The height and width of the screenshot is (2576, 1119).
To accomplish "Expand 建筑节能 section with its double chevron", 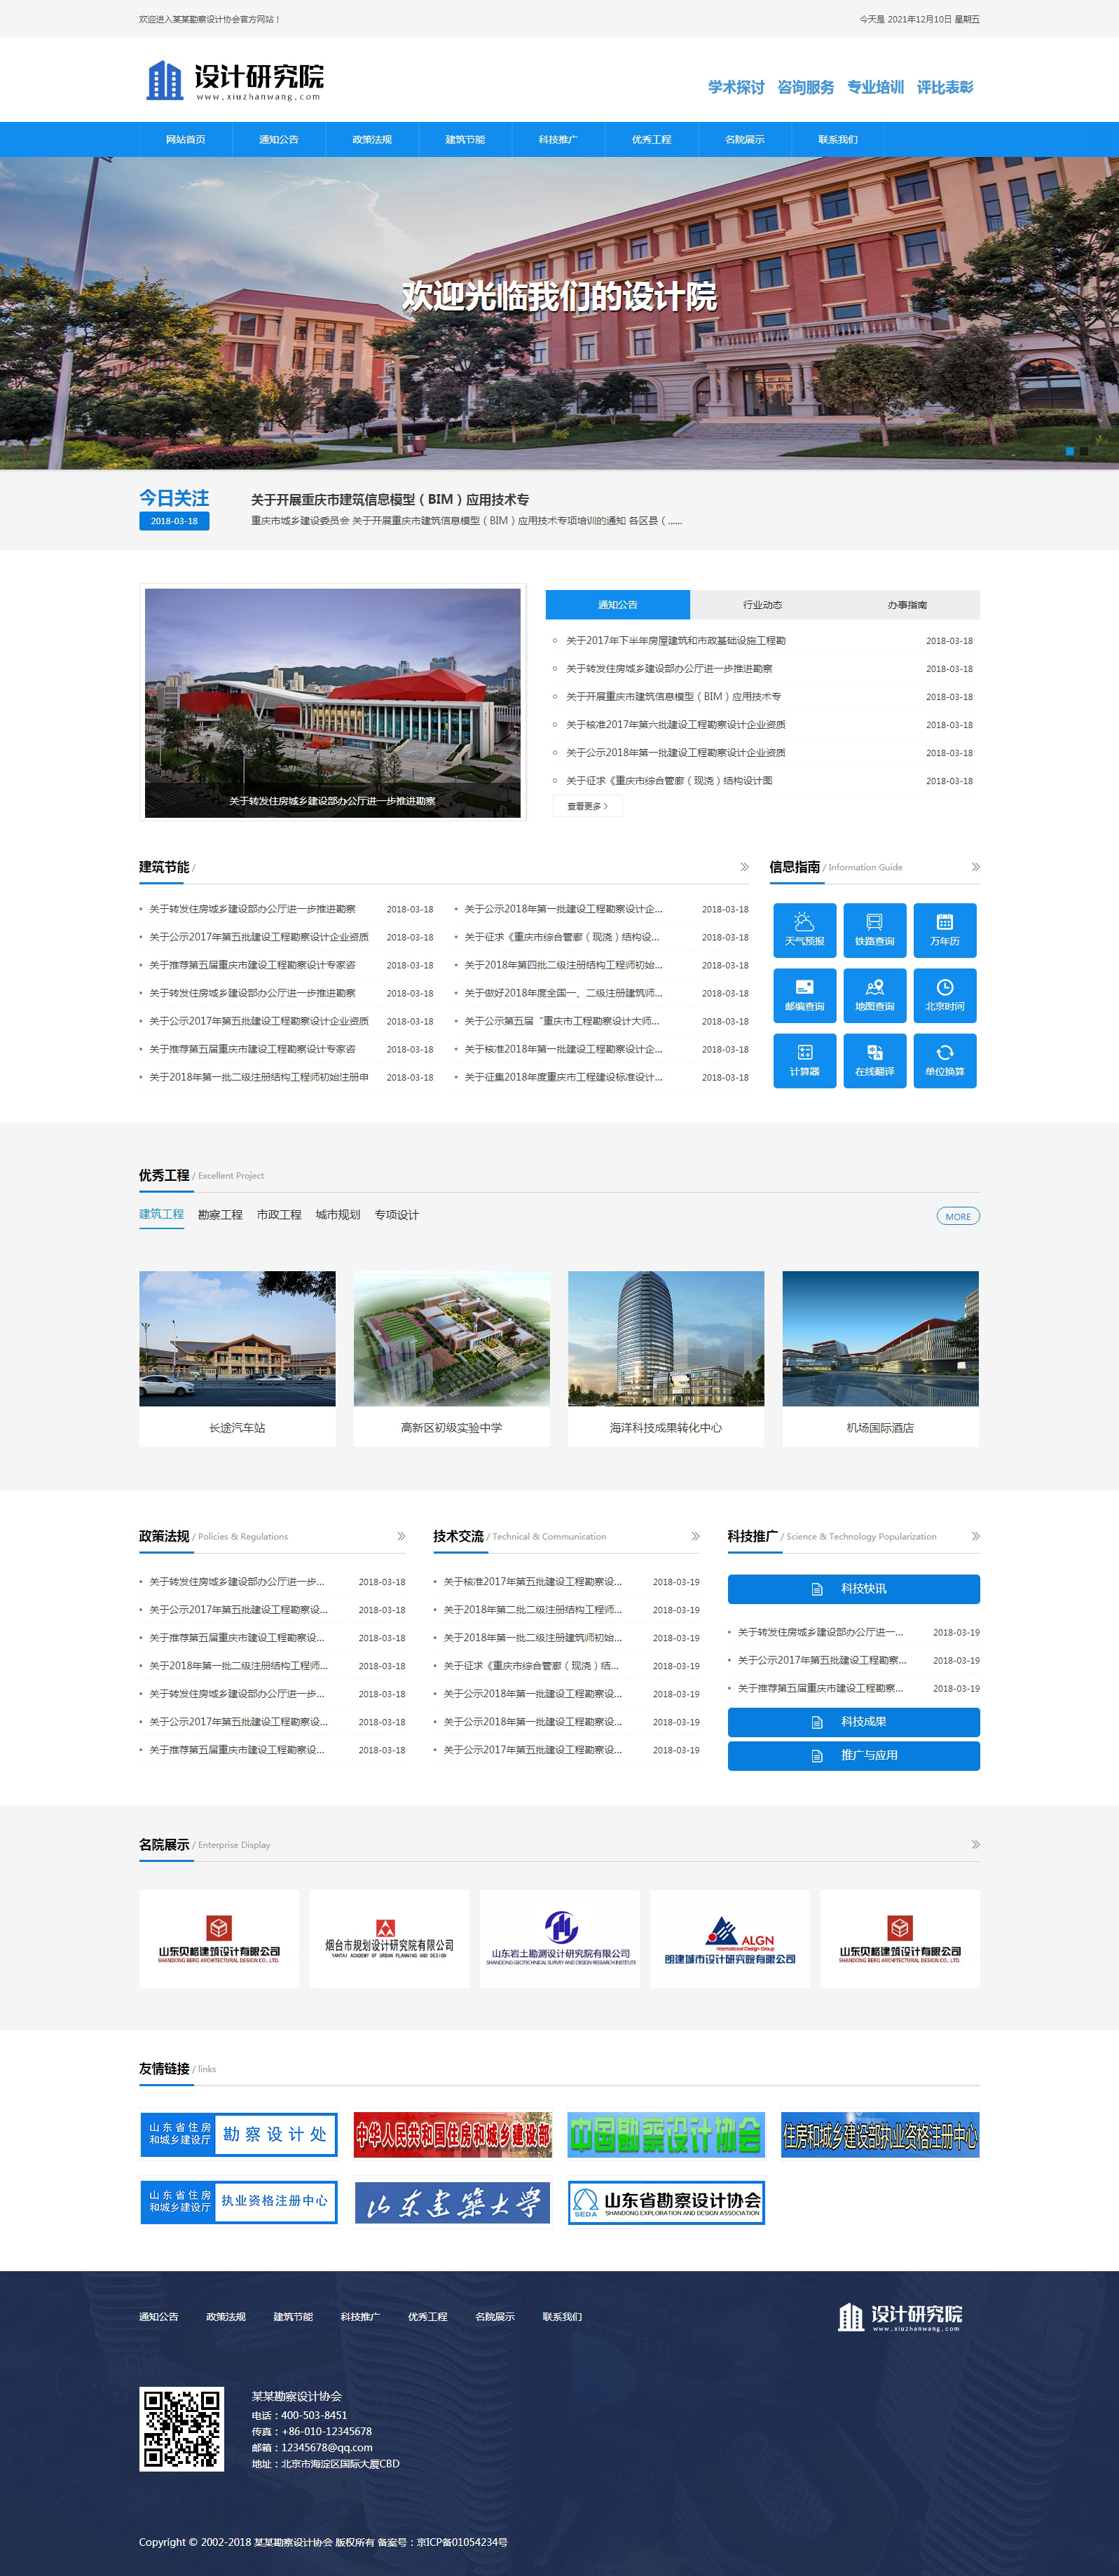I will [x=744, y=867].
